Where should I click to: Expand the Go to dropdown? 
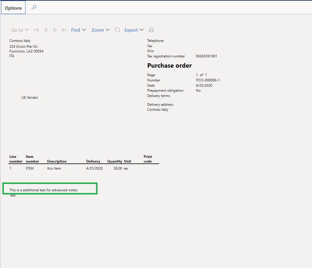click(x=20, y=30)
